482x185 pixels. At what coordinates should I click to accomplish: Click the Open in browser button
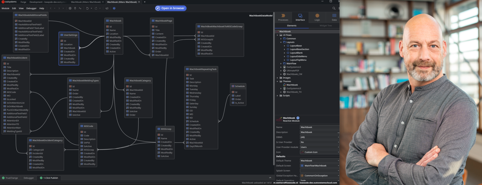[171, 8]
